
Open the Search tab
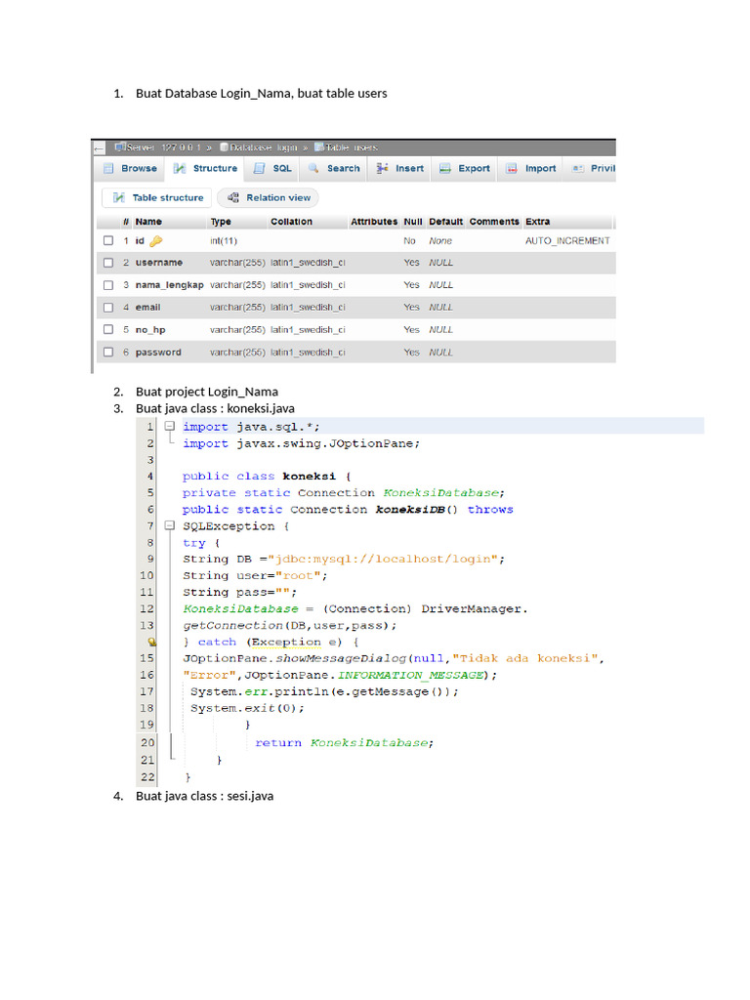point(334,168)
